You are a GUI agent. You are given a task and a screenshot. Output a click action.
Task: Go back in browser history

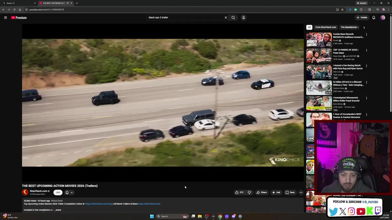point(3,9)
